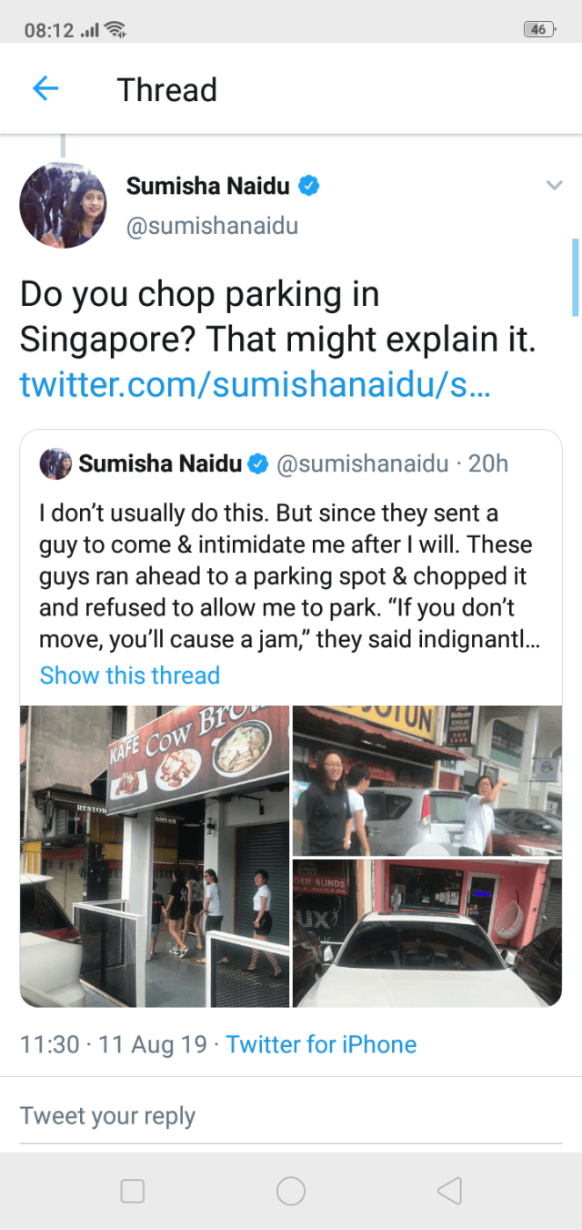Open Sumisha Naidu's profile avatar

pos(63,207)
